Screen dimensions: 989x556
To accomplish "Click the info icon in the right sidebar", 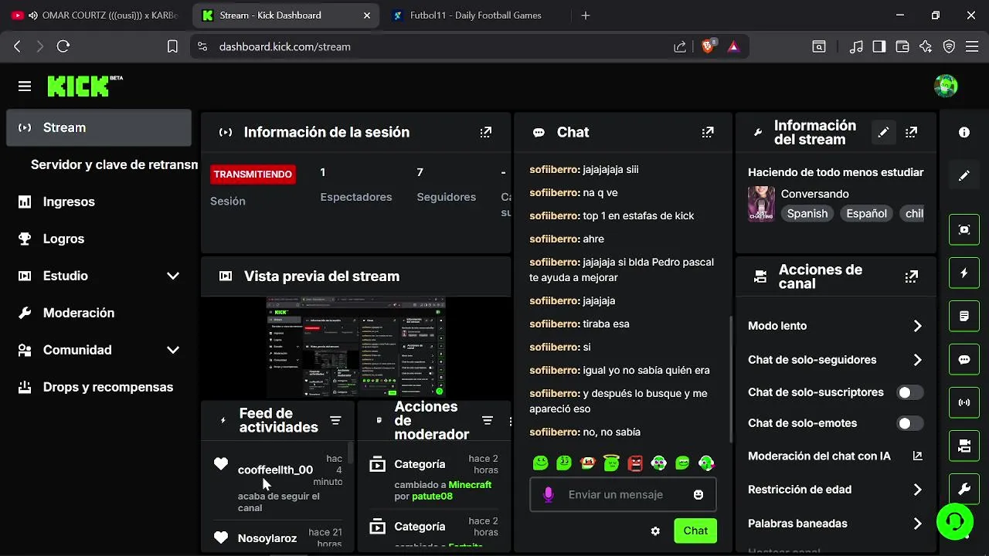I will [964, 132].
